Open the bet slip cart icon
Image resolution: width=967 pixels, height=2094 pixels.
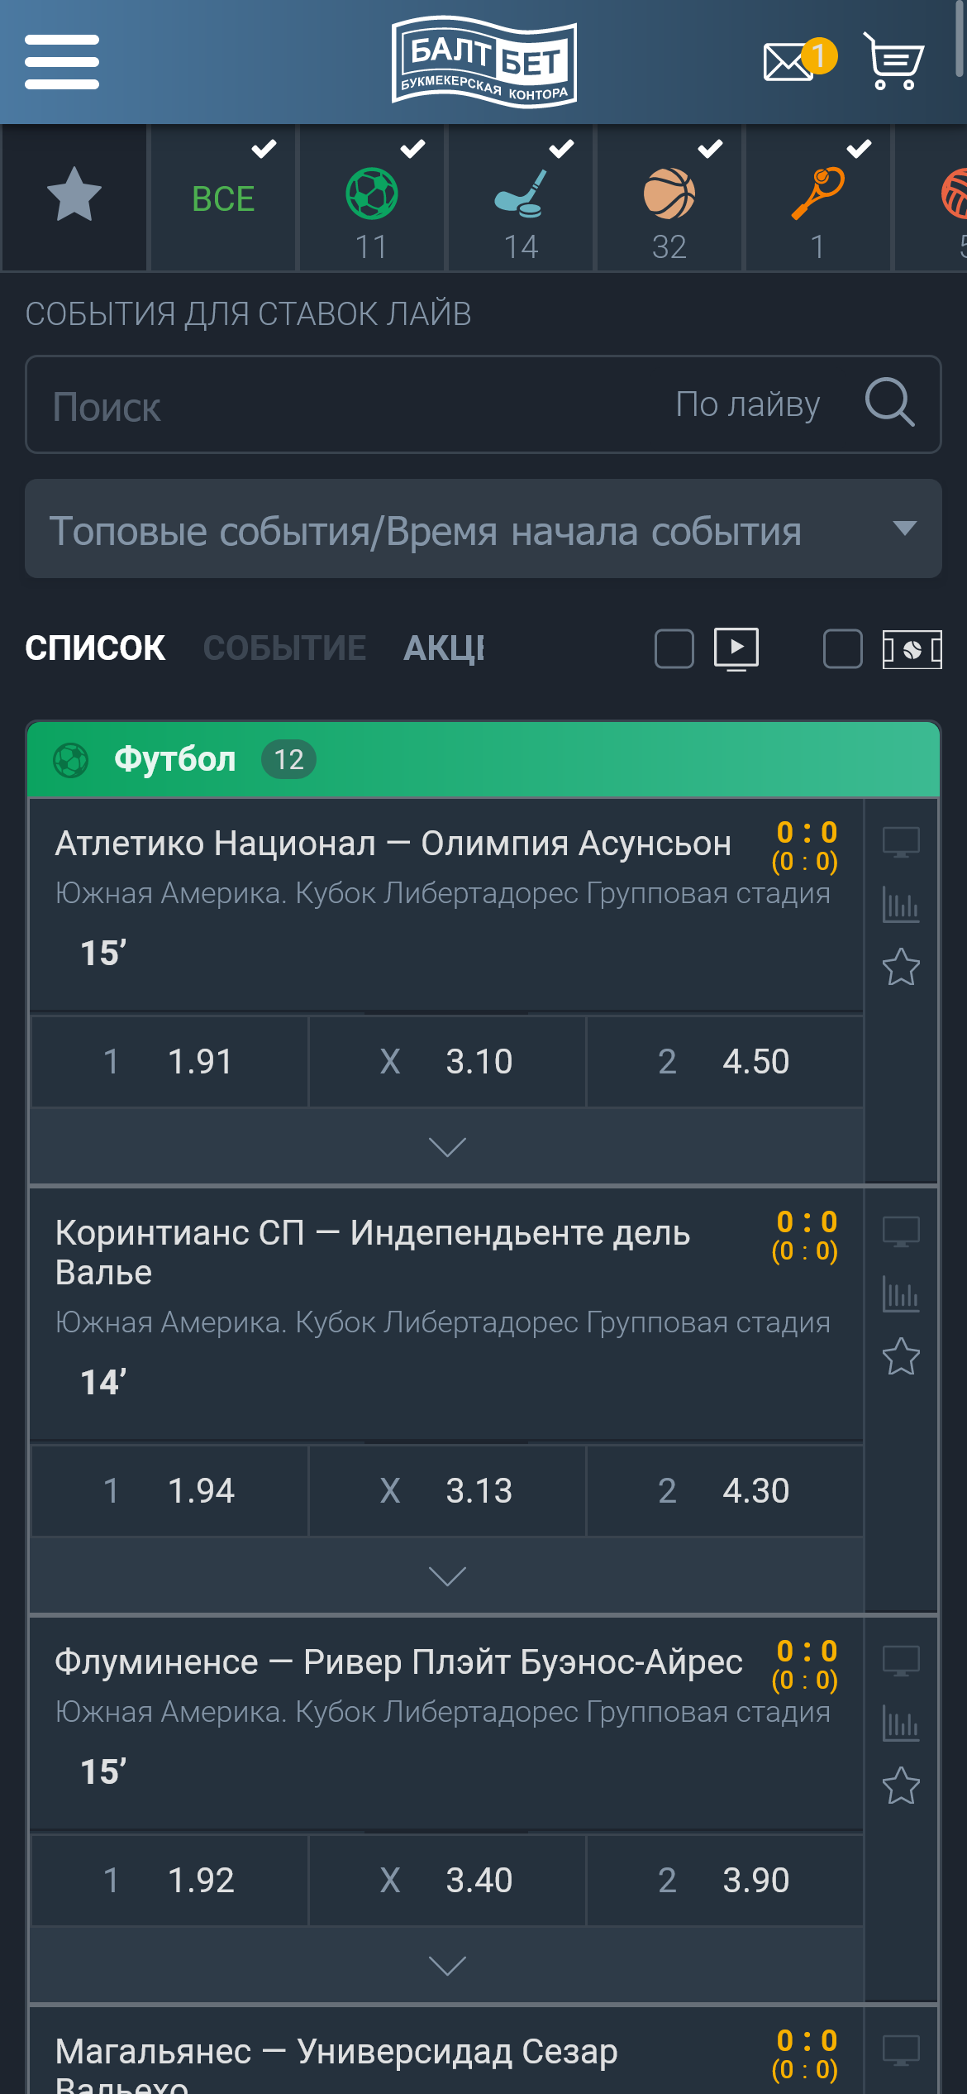pos(893,62)
